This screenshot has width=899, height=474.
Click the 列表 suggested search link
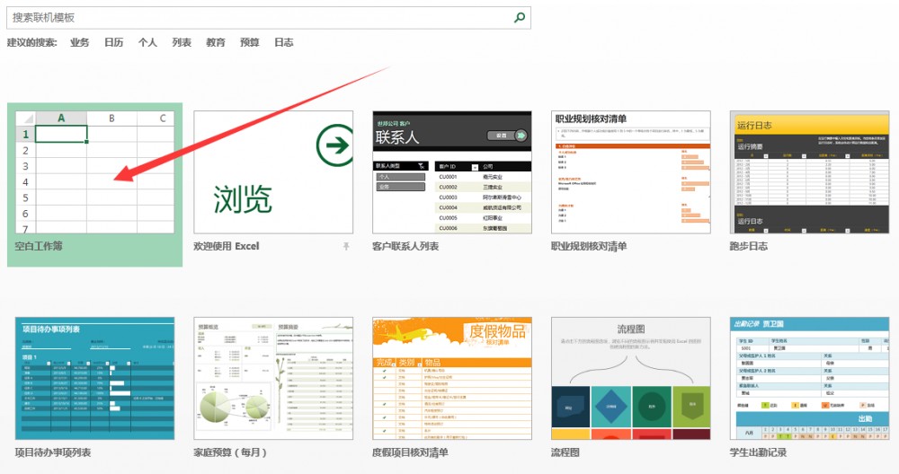coord(182,42)
